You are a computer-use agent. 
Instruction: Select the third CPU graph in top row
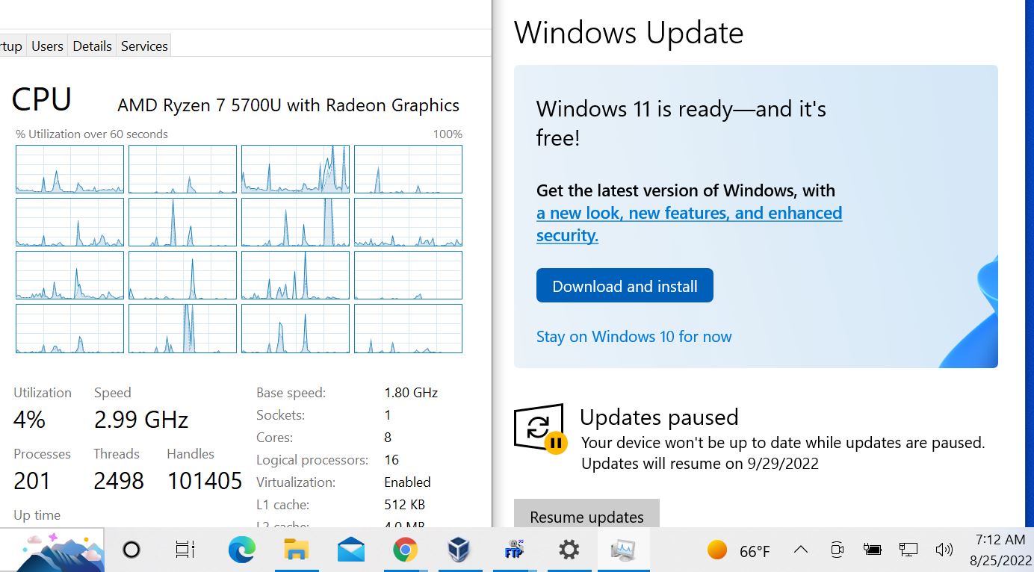(x=295, y=169)
